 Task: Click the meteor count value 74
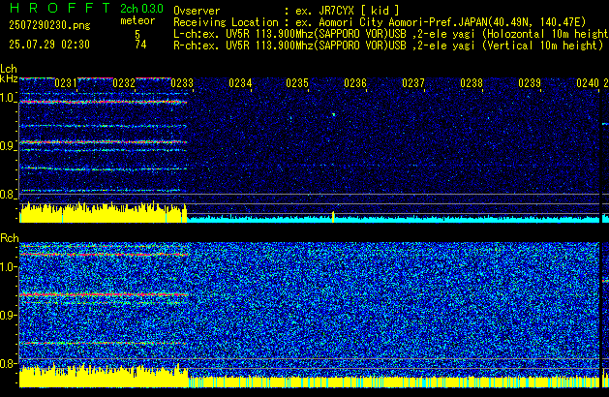tap(140, 45)
